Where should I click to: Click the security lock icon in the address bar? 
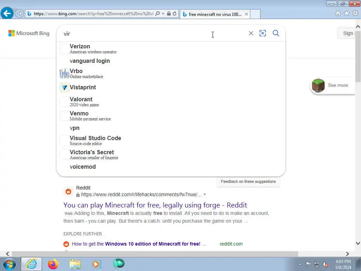169,14
